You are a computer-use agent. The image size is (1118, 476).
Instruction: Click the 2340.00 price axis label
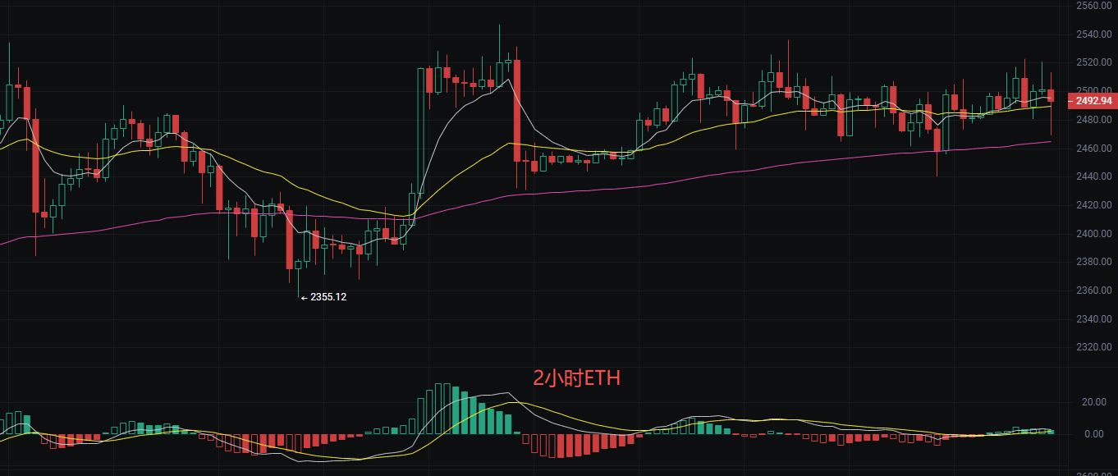pyautogui.click(x=1094, y=319)
